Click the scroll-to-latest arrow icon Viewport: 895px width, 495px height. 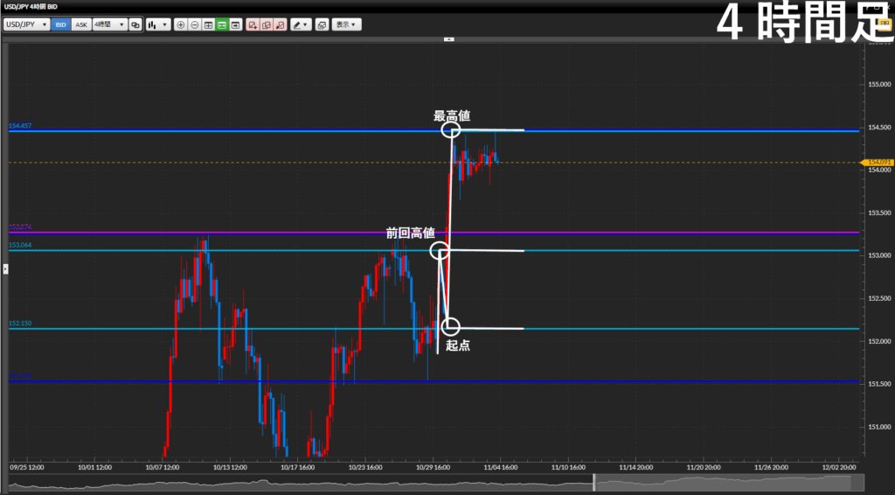click(x=235, y=25)
